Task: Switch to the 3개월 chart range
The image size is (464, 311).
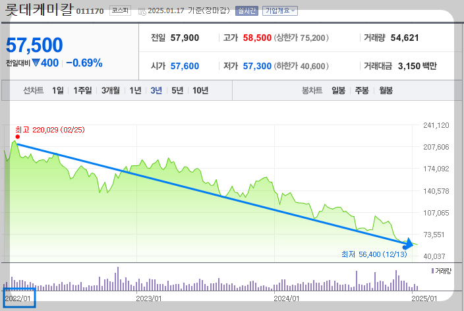Action: coord(110,90)
